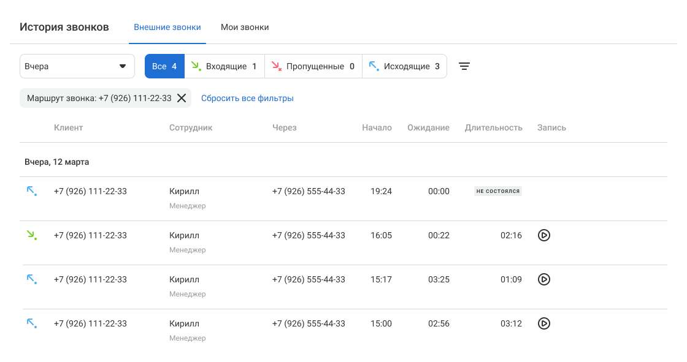
Task: Open client number in the 19:24 row
Action: [90, 191]
